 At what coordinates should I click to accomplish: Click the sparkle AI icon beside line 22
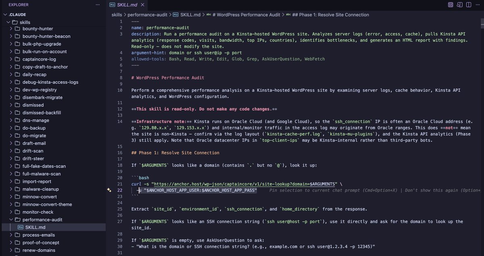coord(109,190)
